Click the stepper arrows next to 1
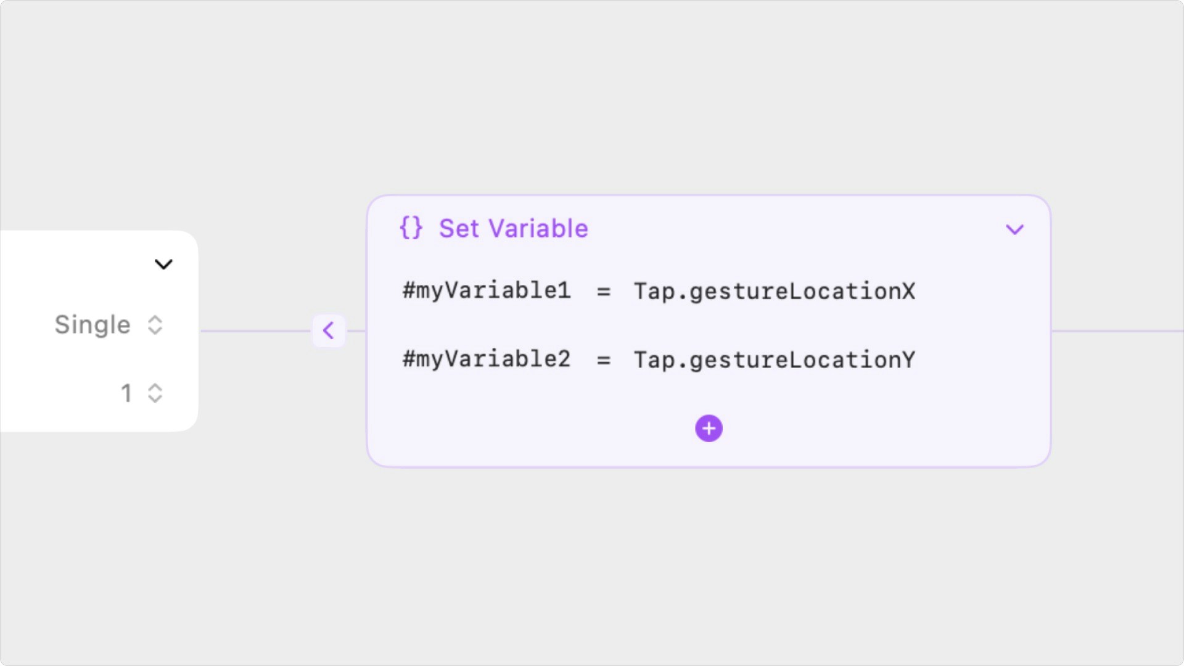 155,393
